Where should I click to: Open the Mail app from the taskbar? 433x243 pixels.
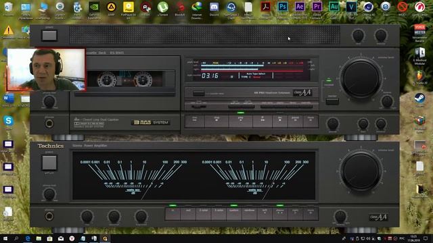(x=61, y=238)
